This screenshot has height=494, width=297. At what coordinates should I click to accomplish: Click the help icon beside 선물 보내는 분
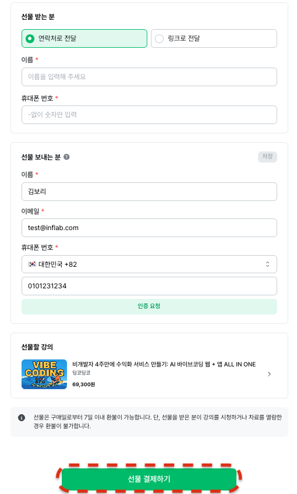point(66,157)
